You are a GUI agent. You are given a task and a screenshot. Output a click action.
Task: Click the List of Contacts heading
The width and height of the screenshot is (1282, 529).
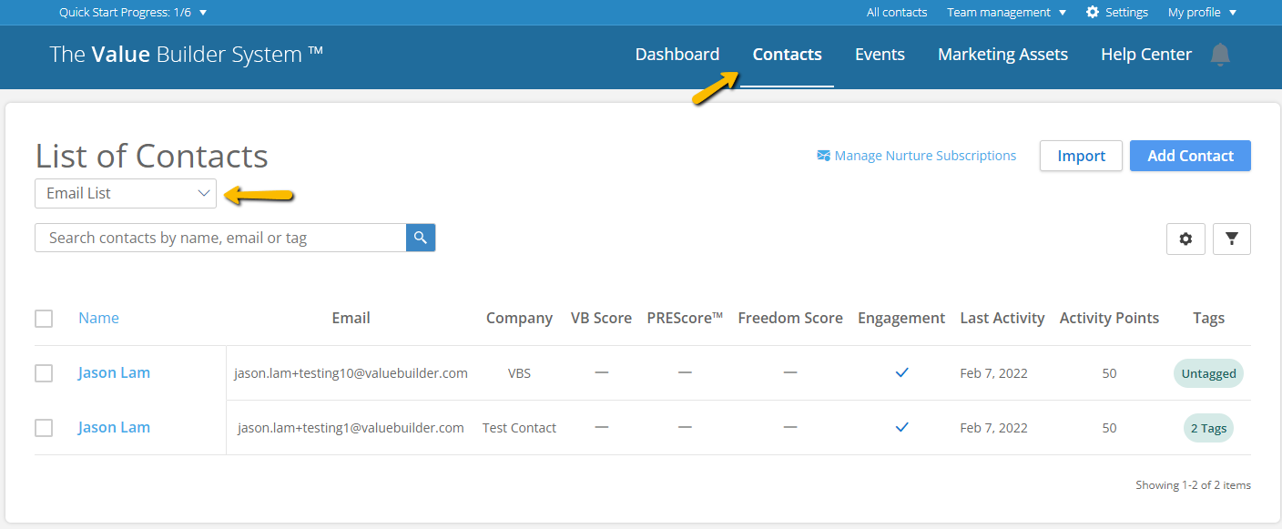(x=151, y=156)
